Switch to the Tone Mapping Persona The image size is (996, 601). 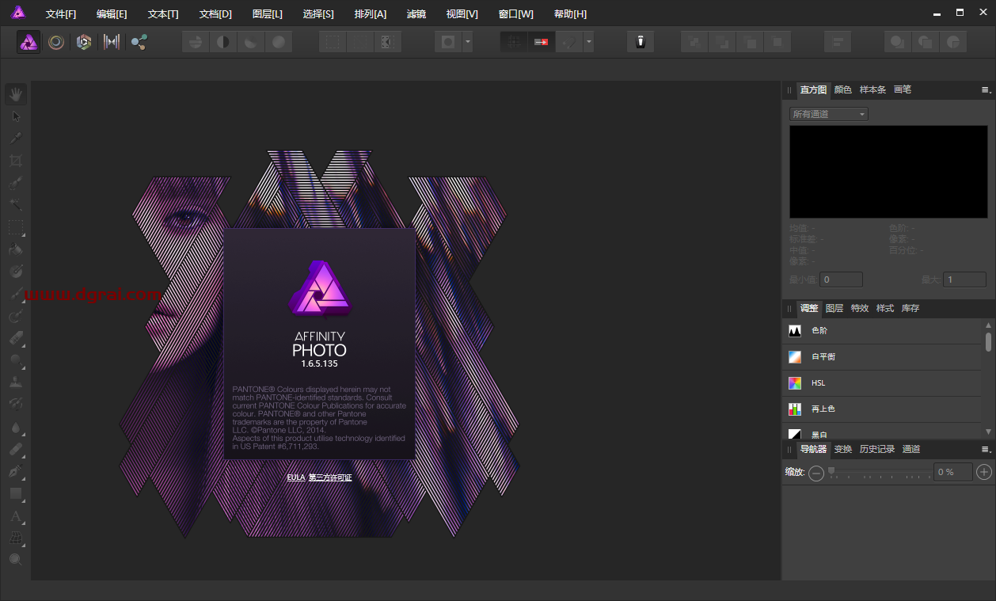(x=112, y=42)
